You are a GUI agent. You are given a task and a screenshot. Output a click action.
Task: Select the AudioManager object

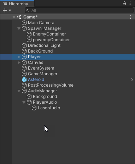pos(42,91)
